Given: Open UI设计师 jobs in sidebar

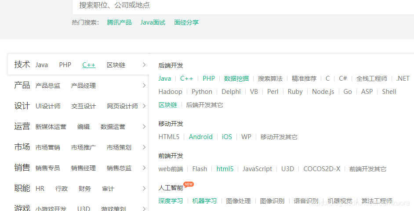Looking at the screenshot, I should [48, 106].
